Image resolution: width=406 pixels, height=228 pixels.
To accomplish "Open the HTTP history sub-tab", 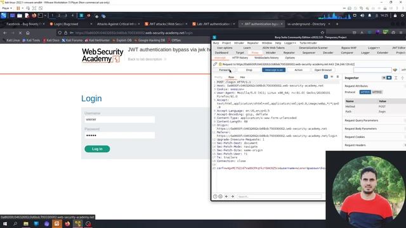I will [240, 58].
